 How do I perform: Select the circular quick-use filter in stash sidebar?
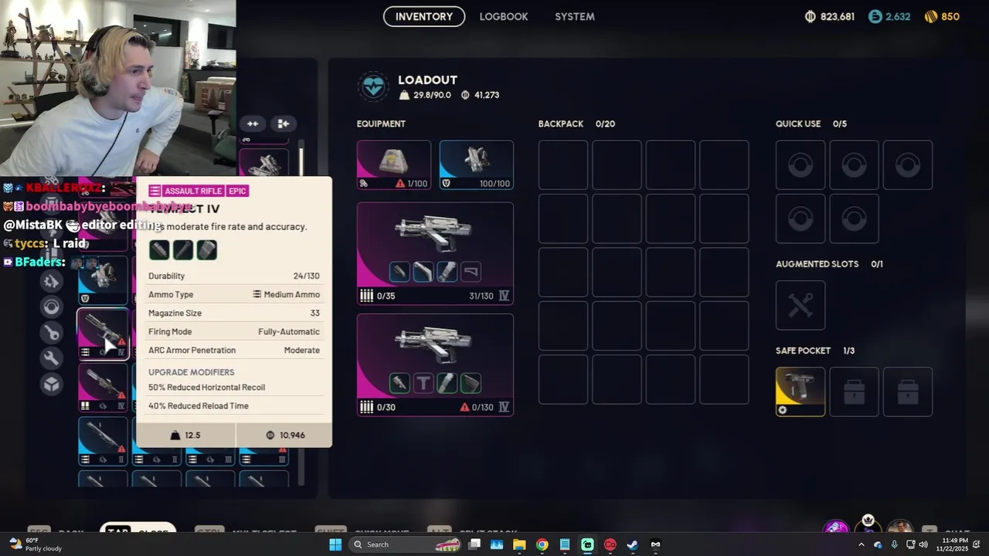[x=52, y=307]
